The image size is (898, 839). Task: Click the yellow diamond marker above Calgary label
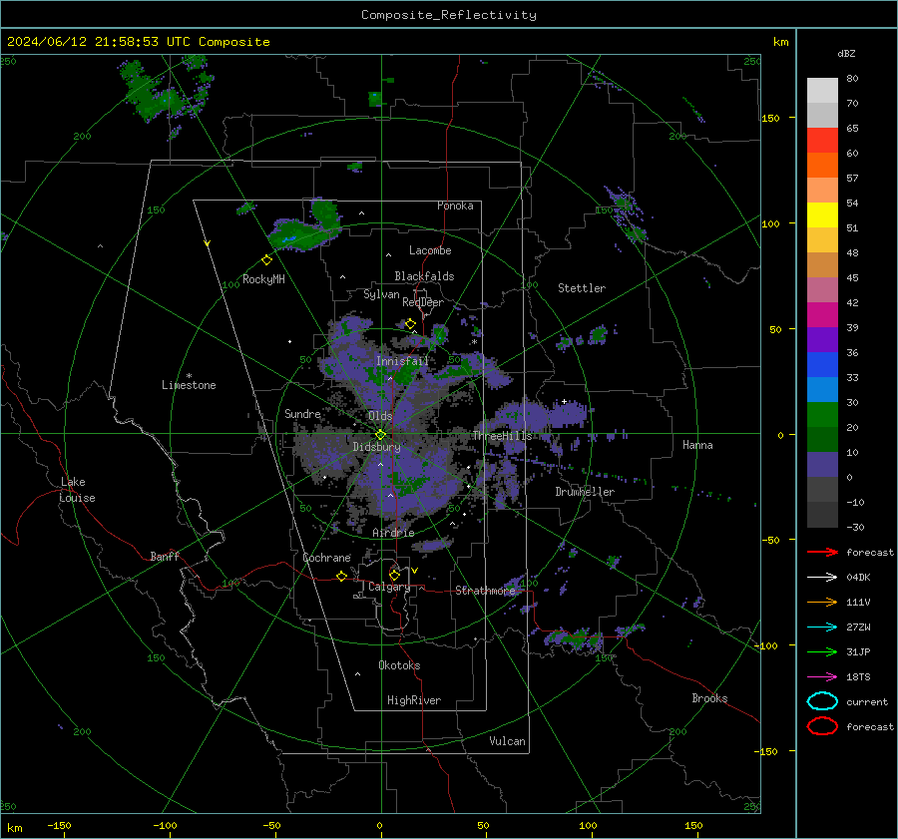pos(394,575)
